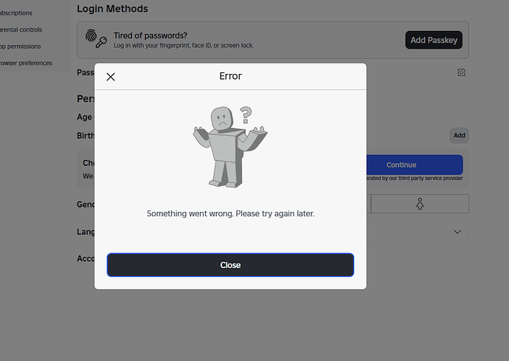
Task: Open Parental controls in the sidebar
Action: [x=21, y=30]
